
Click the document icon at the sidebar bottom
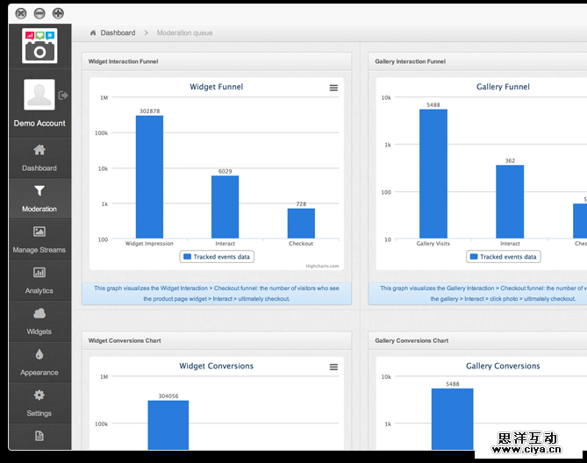39,436
